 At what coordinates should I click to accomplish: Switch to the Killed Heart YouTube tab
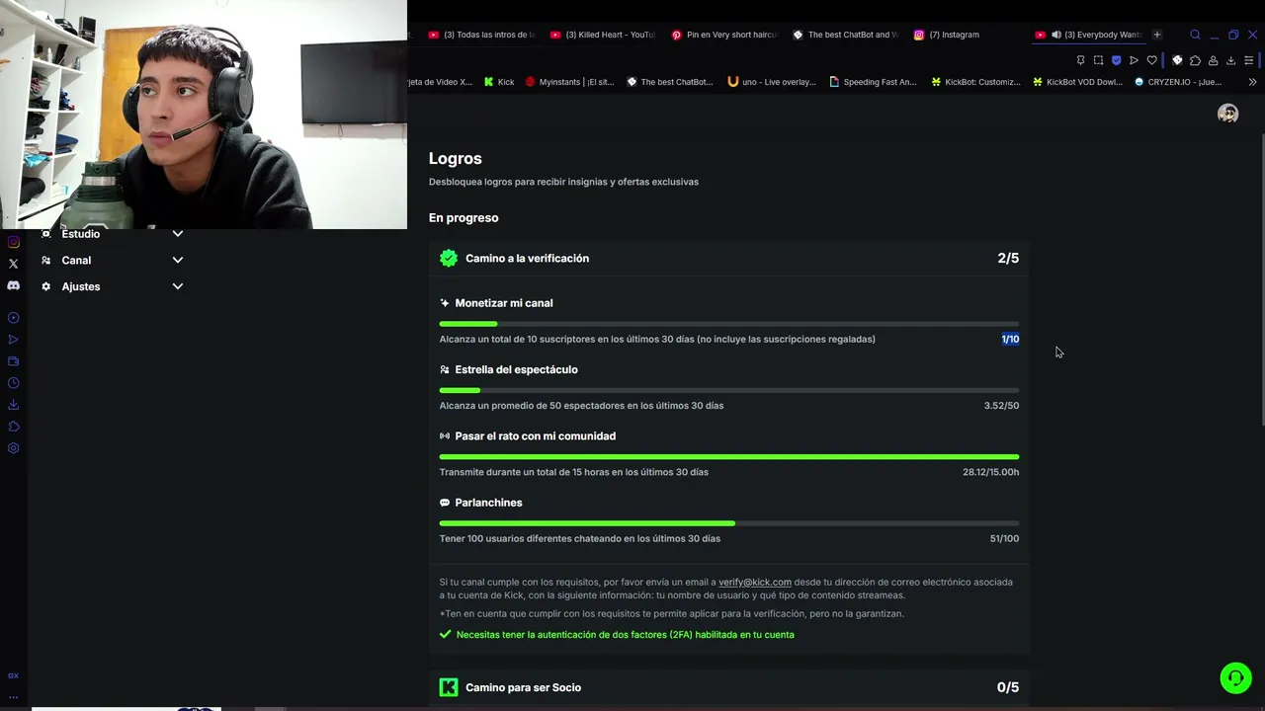603,35
